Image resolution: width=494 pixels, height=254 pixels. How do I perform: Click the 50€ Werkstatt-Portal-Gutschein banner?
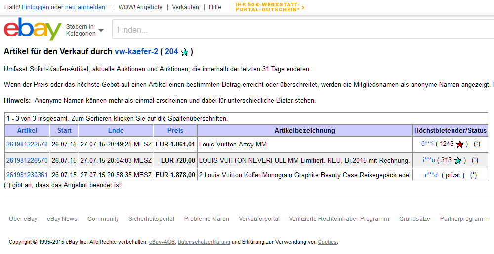click(x=270, y=7)
